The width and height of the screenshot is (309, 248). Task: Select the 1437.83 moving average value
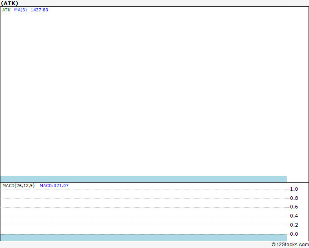pyautogui.click(x=40, y=10)
